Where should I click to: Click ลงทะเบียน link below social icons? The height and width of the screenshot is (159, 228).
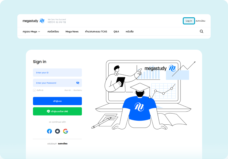click(63, 144)
